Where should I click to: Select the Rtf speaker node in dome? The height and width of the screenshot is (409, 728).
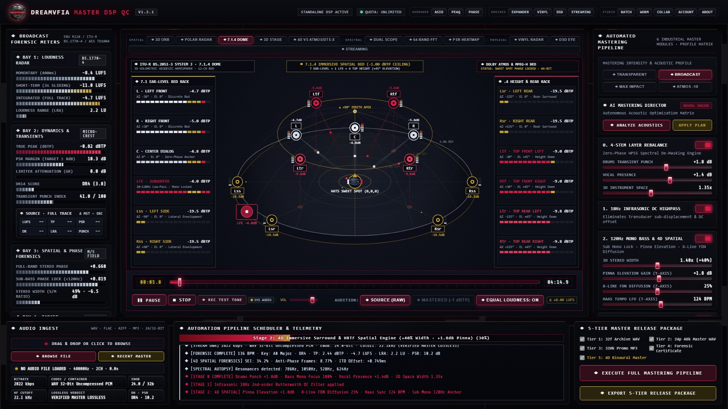tap(394, 103)
